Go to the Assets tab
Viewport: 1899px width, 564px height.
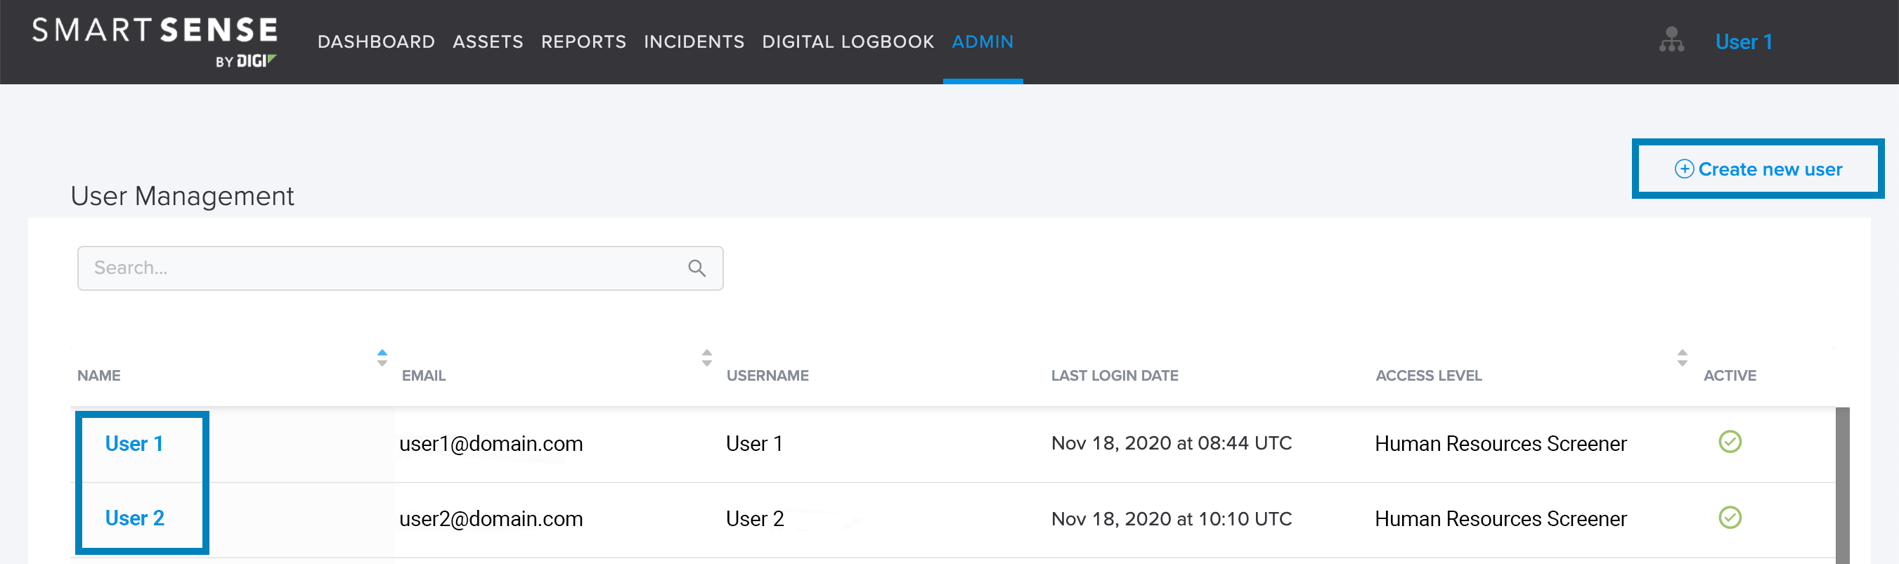(x=488, y=42)
